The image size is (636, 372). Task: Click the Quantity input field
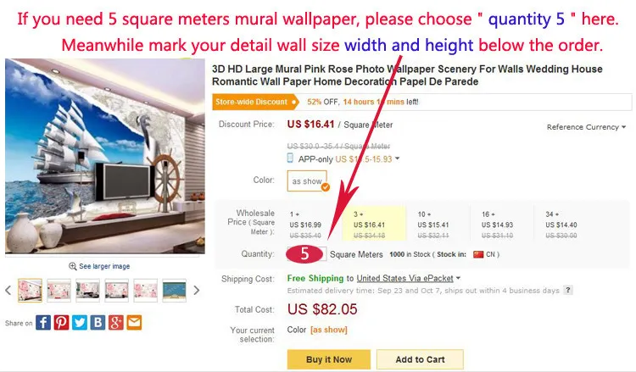pyautogui.click(x=307, y=253)
